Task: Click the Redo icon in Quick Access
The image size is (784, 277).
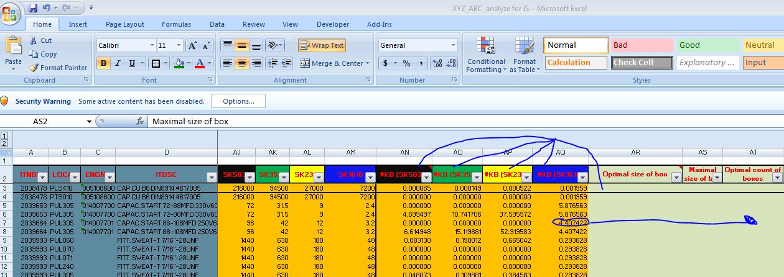Action: coord(67,8)
